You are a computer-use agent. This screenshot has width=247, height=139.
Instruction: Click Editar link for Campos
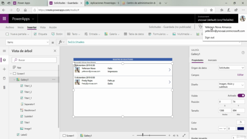tap(240, 75)
